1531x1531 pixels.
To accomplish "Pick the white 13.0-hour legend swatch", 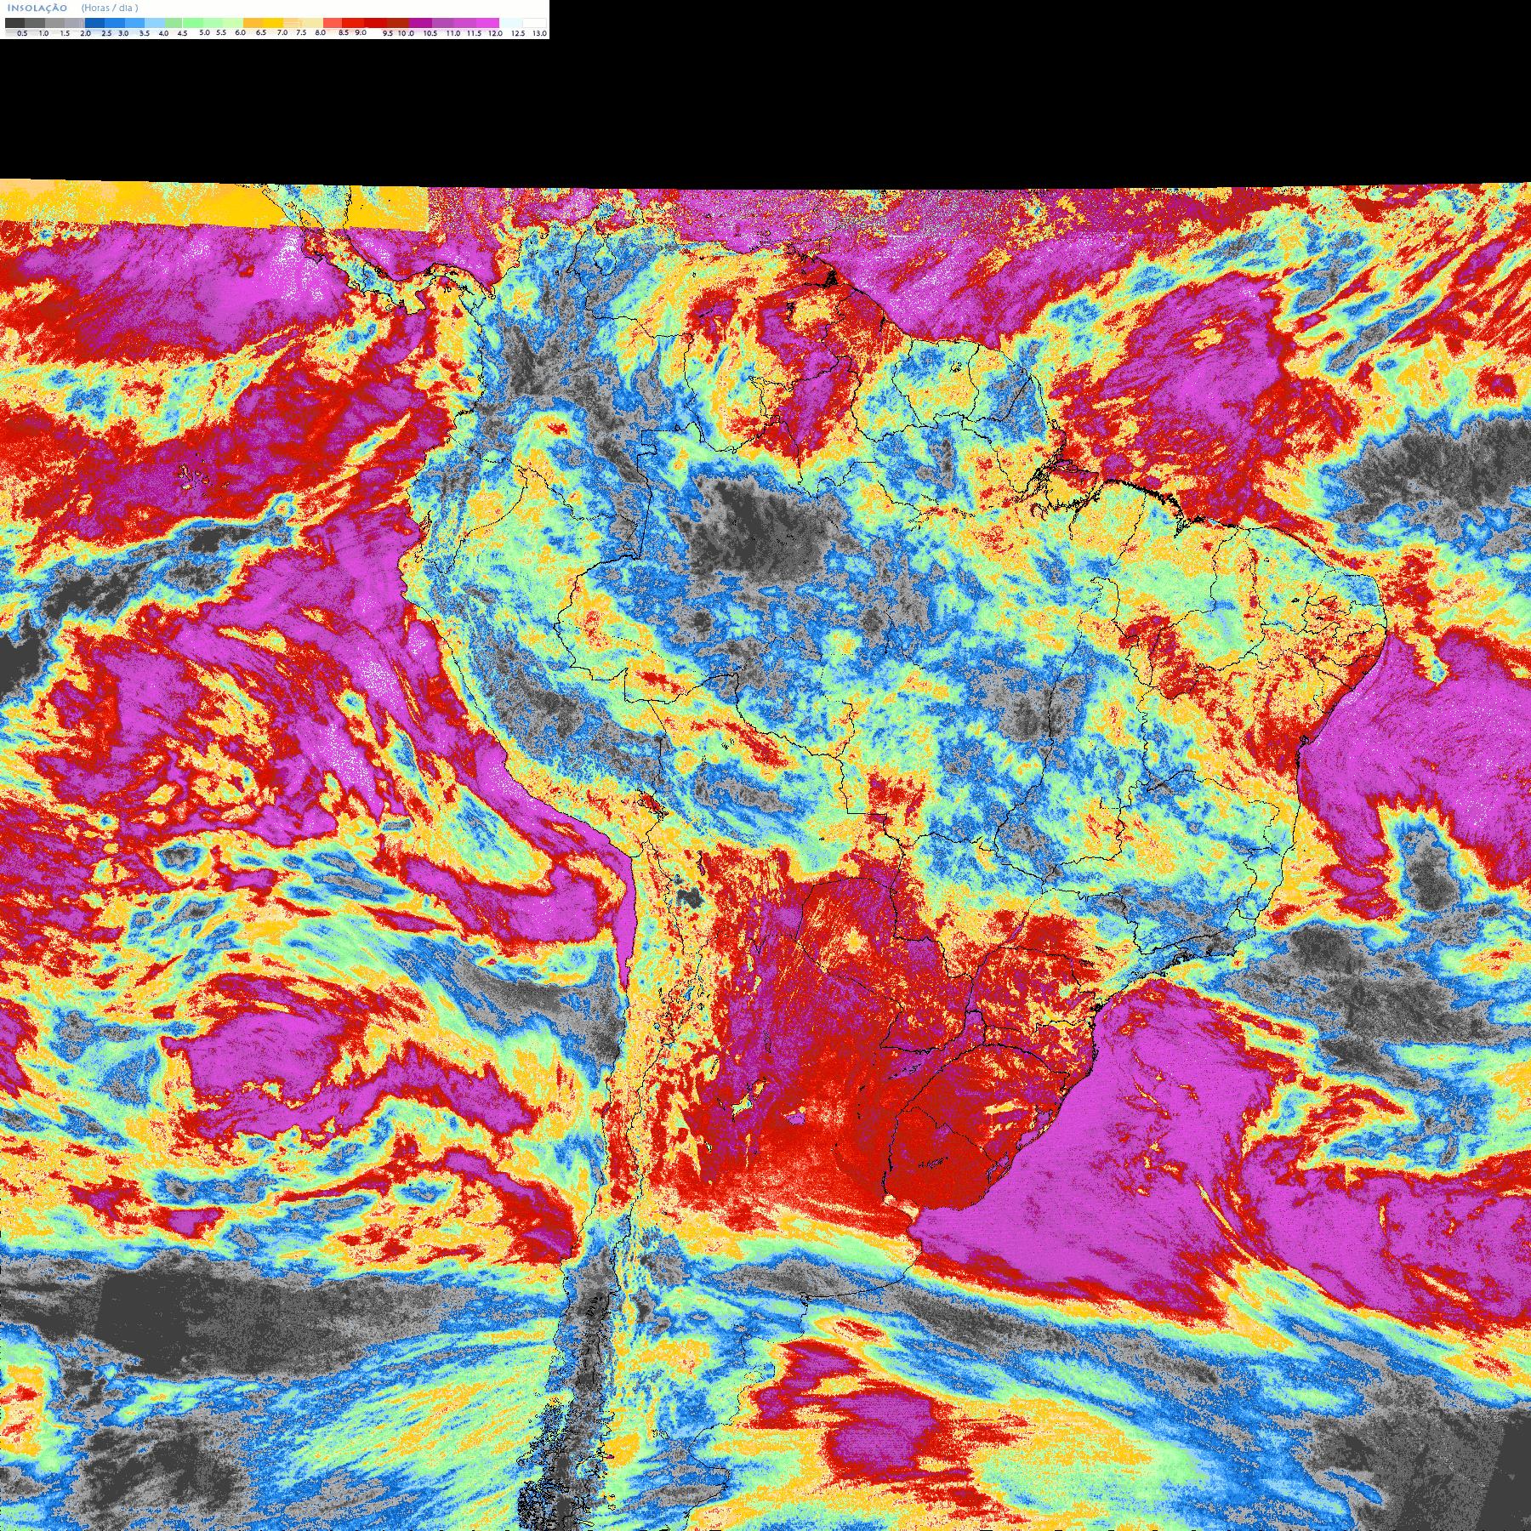I will tap(534, 23).
